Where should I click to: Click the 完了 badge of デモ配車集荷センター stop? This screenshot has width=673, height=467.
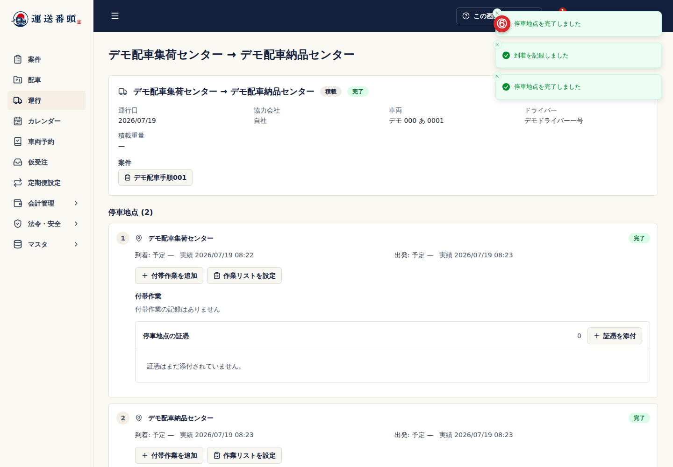click(x=639, y=238)
